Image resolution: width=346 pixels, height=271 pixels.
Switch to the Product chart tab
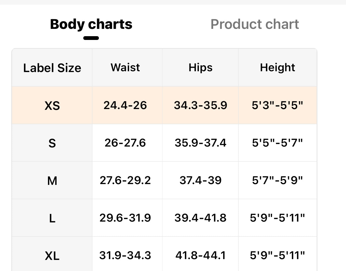click(254, 24)
